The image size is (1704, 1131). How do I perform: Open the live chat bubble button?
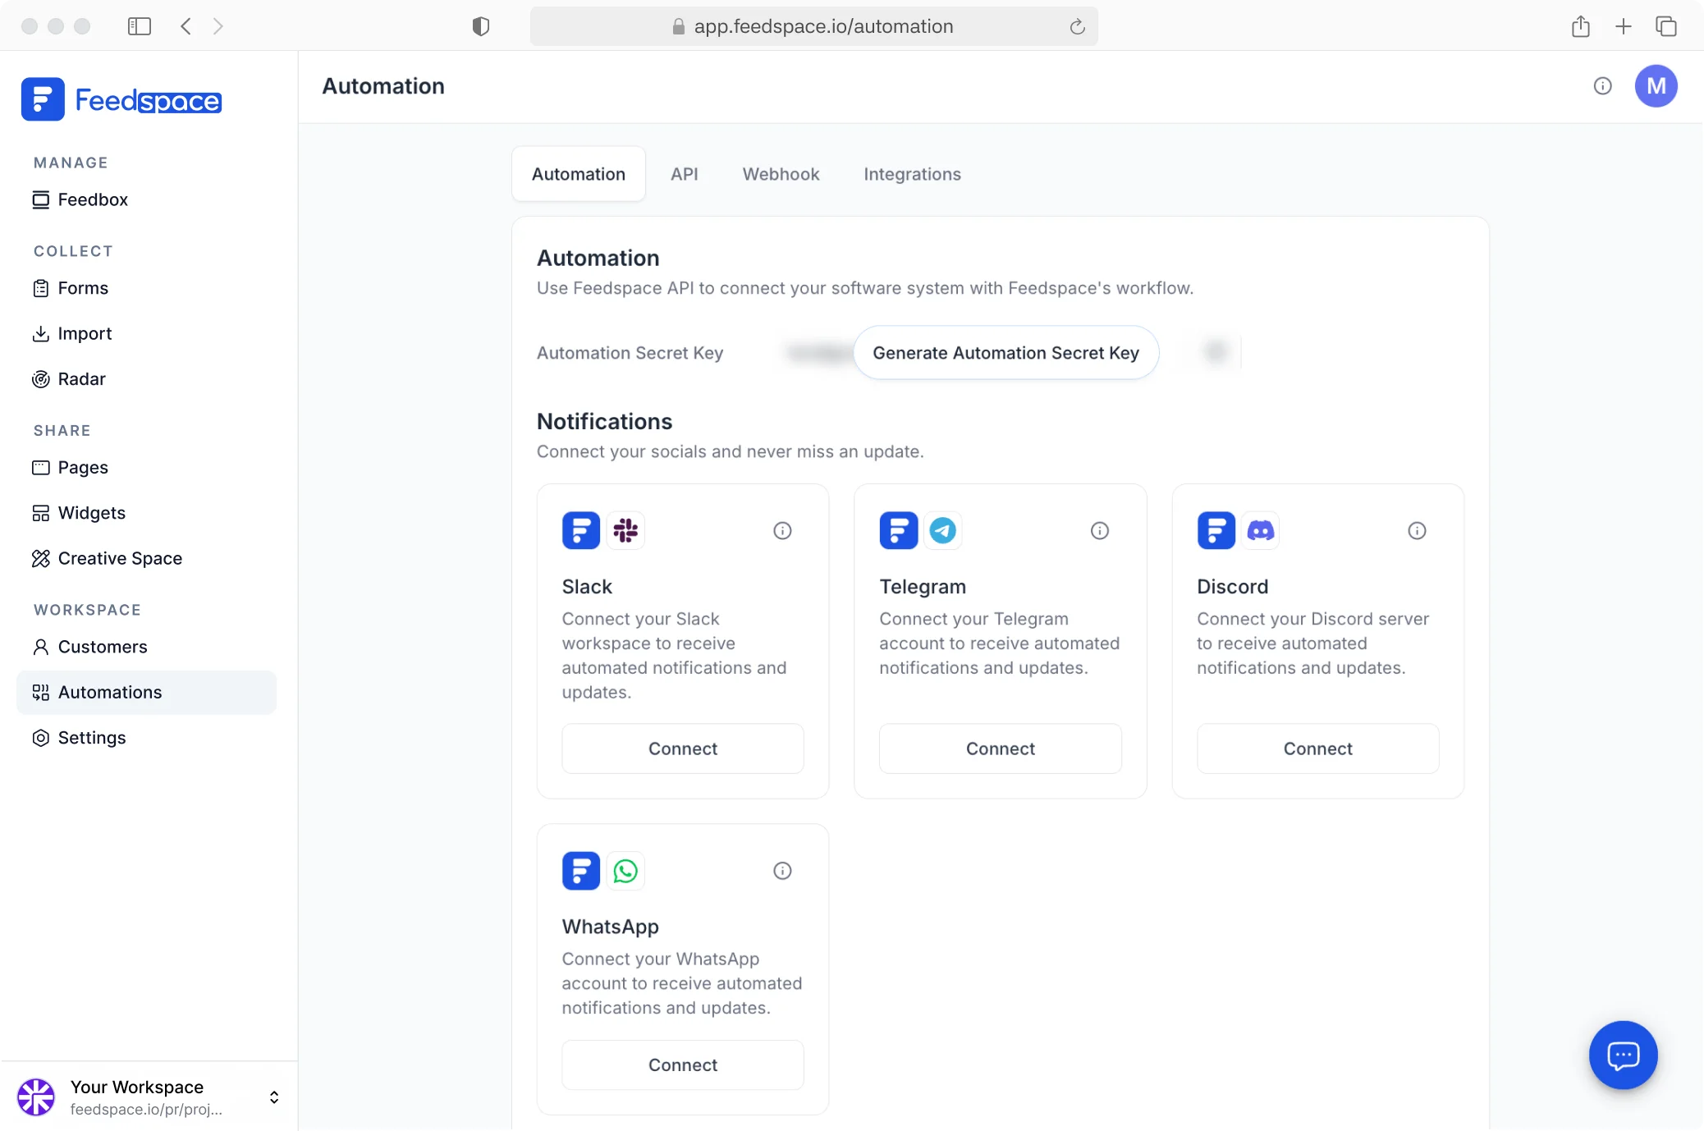[x=1623, y=1055]
